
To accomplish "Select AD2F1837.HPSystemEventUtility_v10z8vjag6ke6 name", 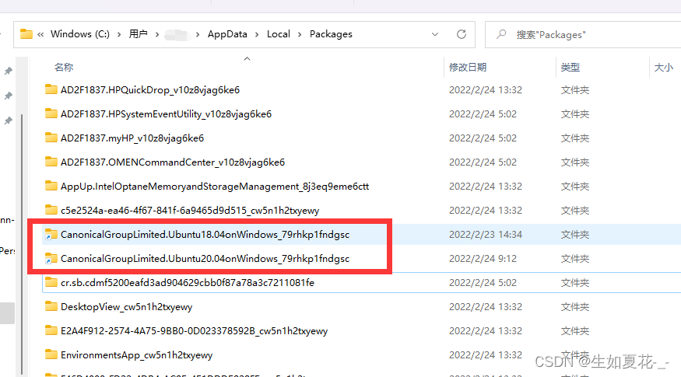I will 167,114.
